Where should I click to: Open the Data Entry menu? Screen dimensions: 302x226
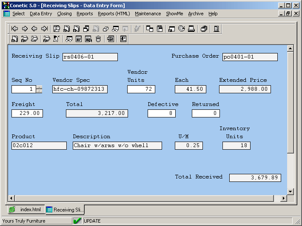(41, 14)
